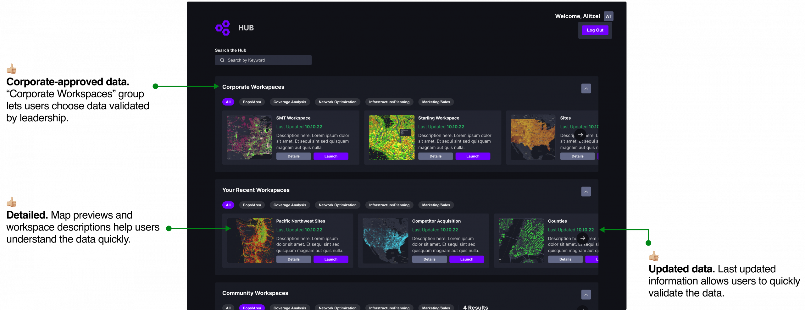Launch the SMT Workspace

point(330,156)
